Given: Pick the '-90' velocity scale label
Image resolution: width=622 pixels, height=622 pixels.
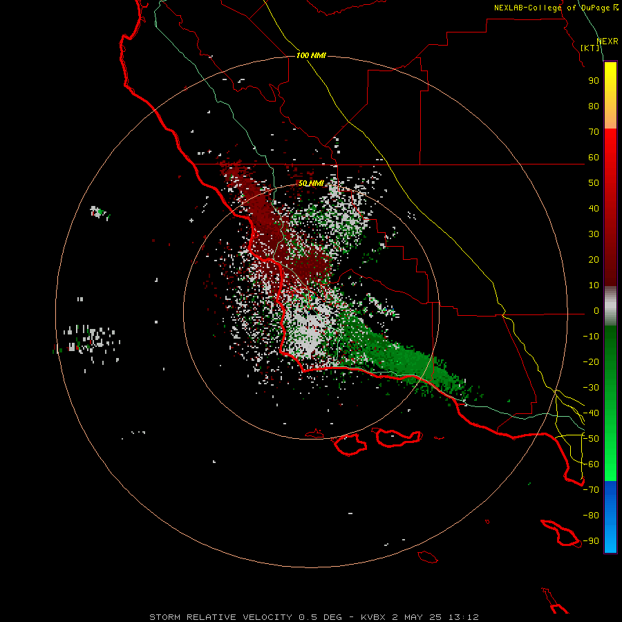Looking at the screenshot, I should (591, 541).
